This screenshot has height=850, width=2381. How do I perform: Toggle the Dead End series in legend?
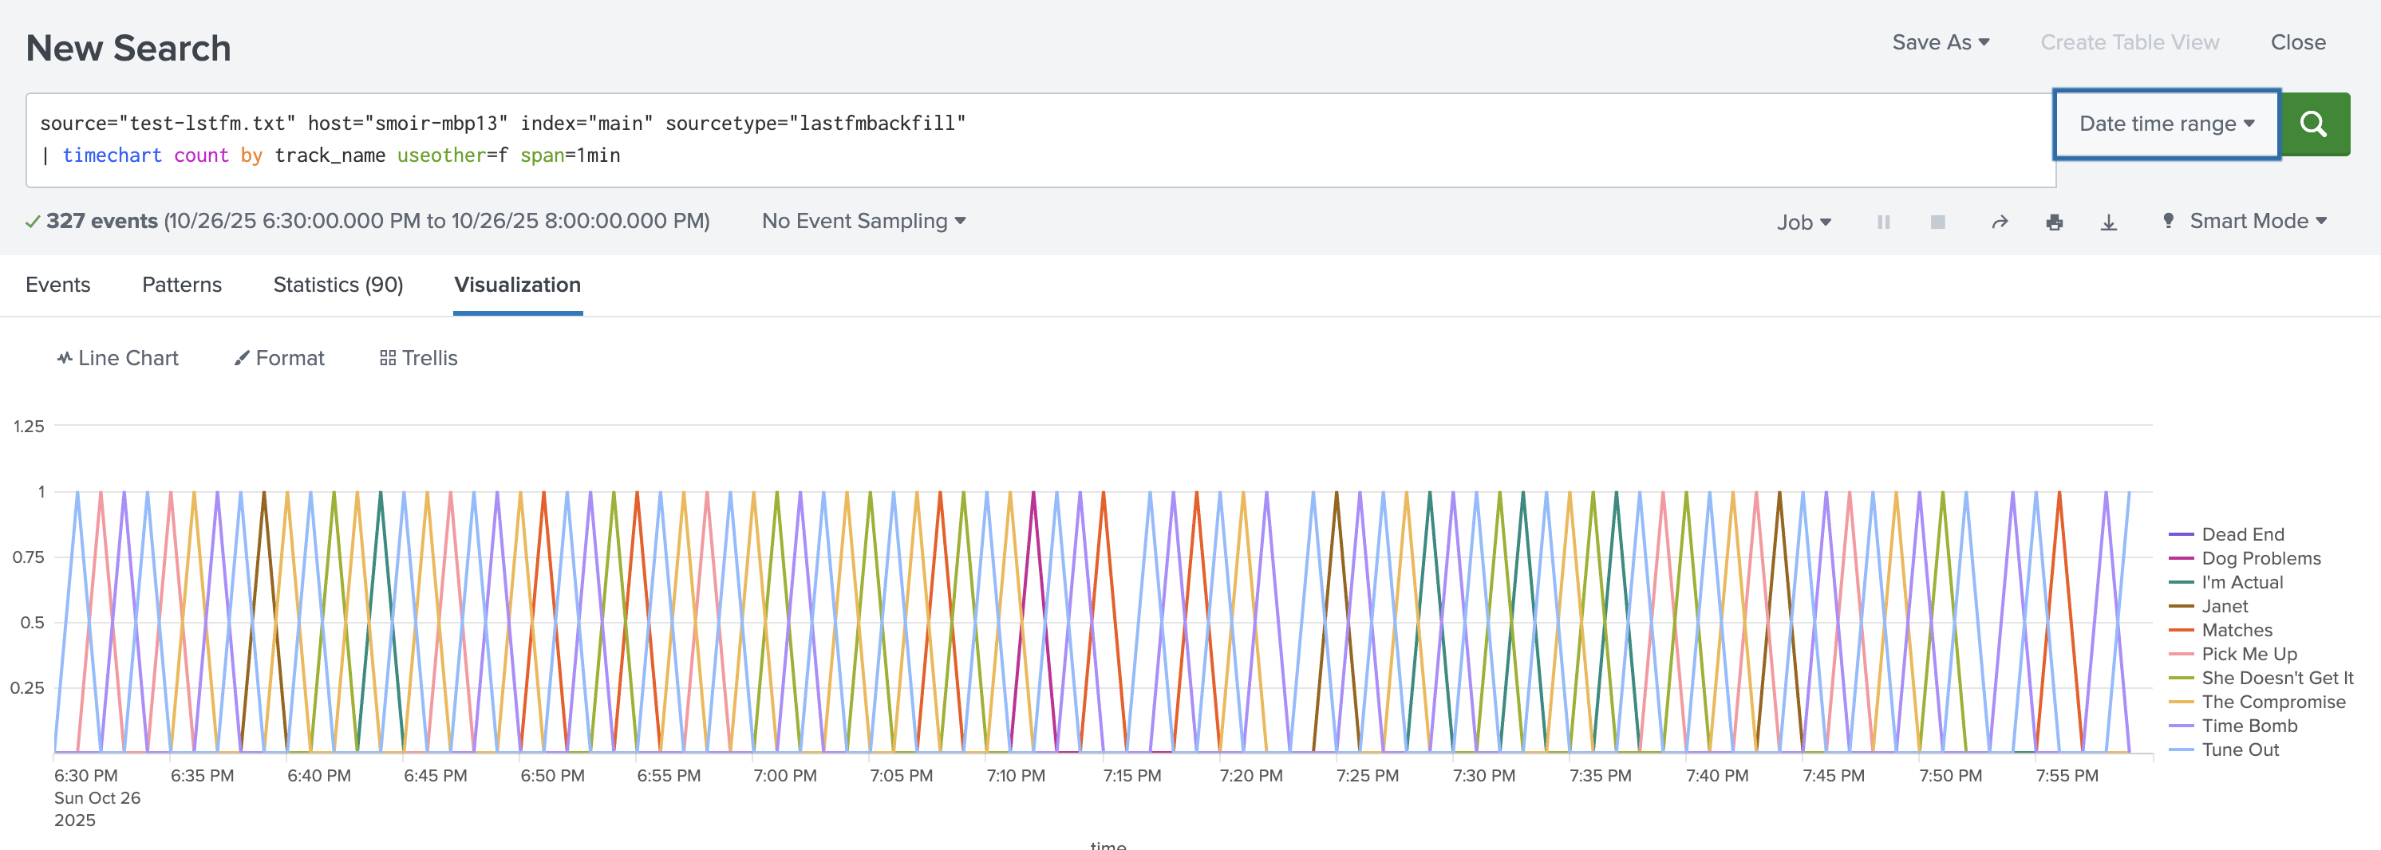tap(2242, 534)
